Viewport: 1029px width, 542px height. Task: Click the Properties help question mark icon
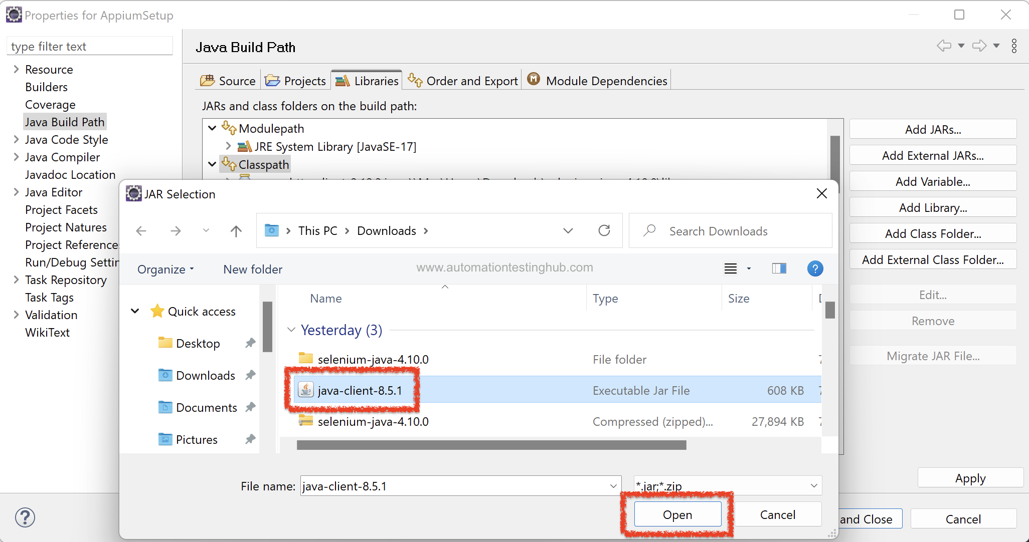point(25,517)
